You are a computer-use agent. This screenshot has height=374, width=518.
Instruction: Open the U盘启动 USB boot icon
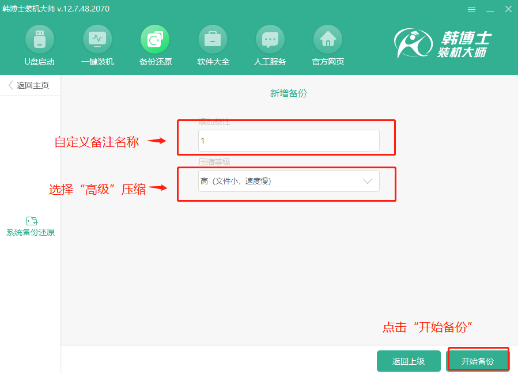(40, 39)
